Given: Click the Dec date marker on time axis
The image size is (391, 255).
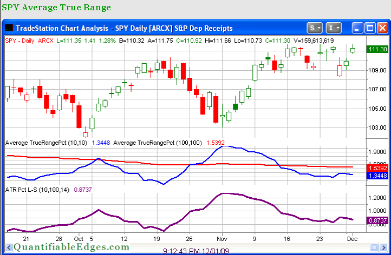Looking at the screenshot, I should pos(353,239).
